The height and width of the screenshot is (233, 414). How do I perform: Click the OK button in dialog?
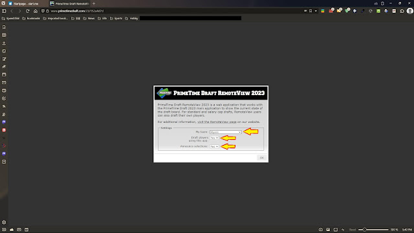tap(261, 158)
